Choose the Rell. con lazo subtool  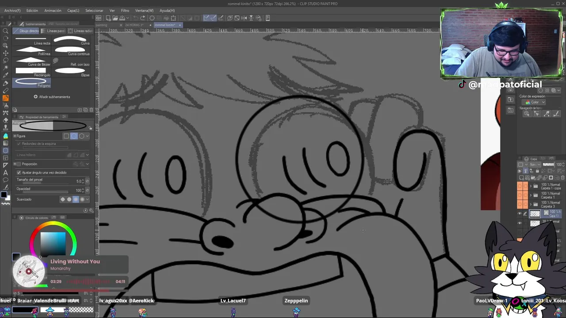pos(72,62)
